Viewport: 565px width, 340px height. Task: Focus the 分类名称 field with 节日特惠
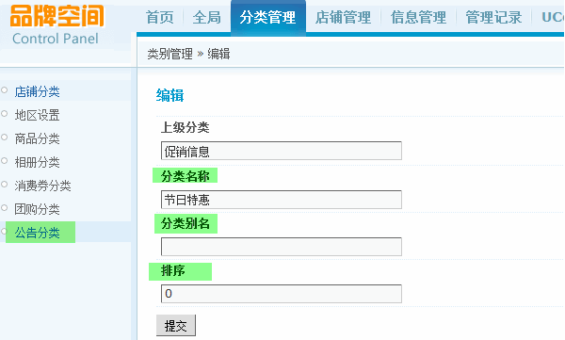coord(281,200)
